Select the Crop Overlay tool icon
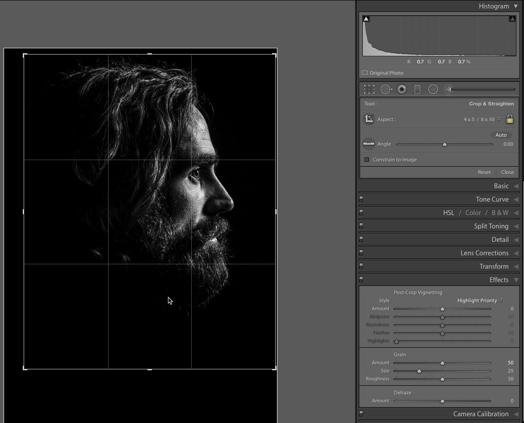This screenshot has height=423, width=524. pyautogui.click(x=369, y=89)
